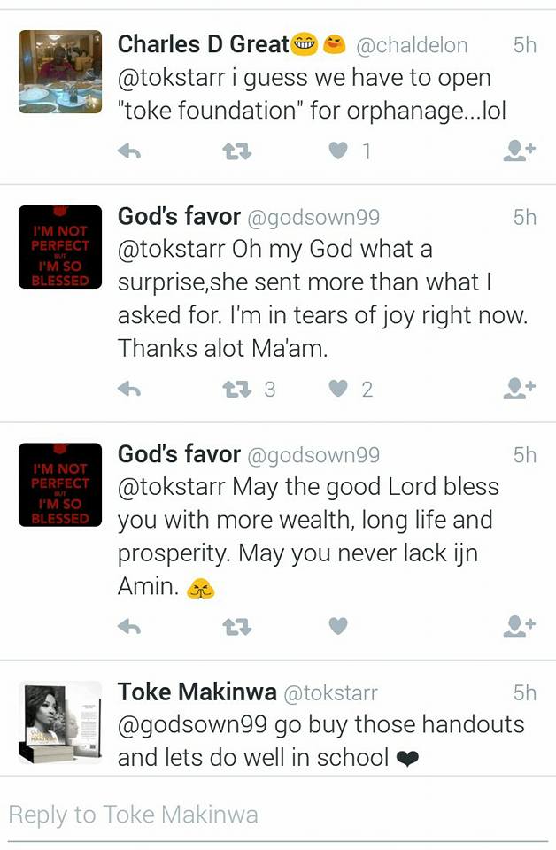
Task: Like the "tears of joy" tweet
Action: pyautogui.click(x=338, y=388)
